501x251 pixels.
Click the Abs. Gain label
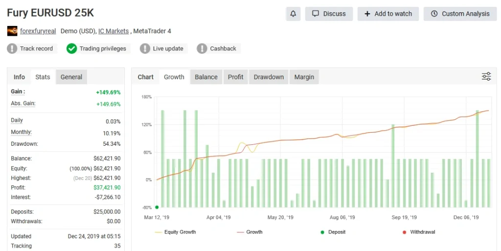[23, 103]
